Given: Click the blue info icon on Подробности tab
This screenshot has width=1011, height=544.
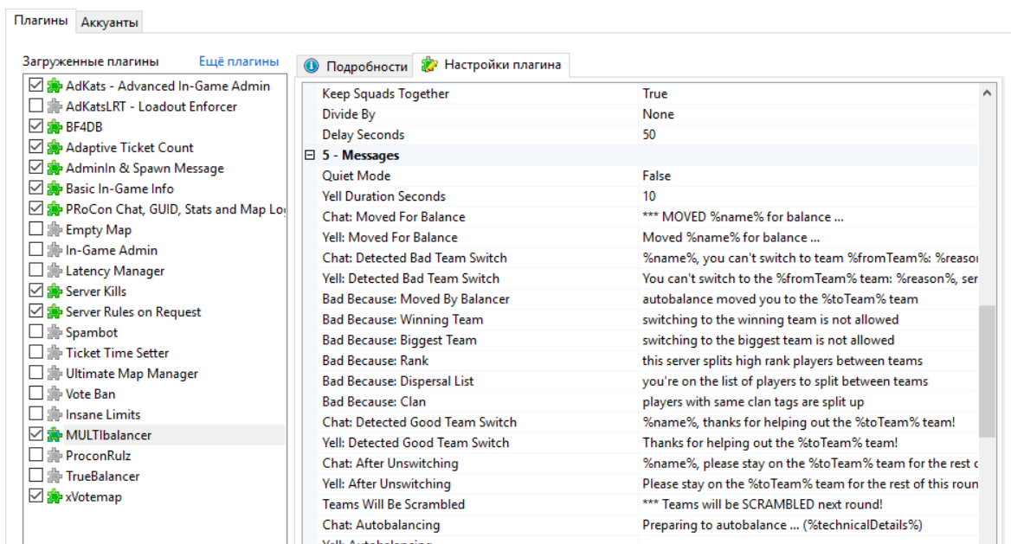Looking at the screenshot, I should point(312,67).
